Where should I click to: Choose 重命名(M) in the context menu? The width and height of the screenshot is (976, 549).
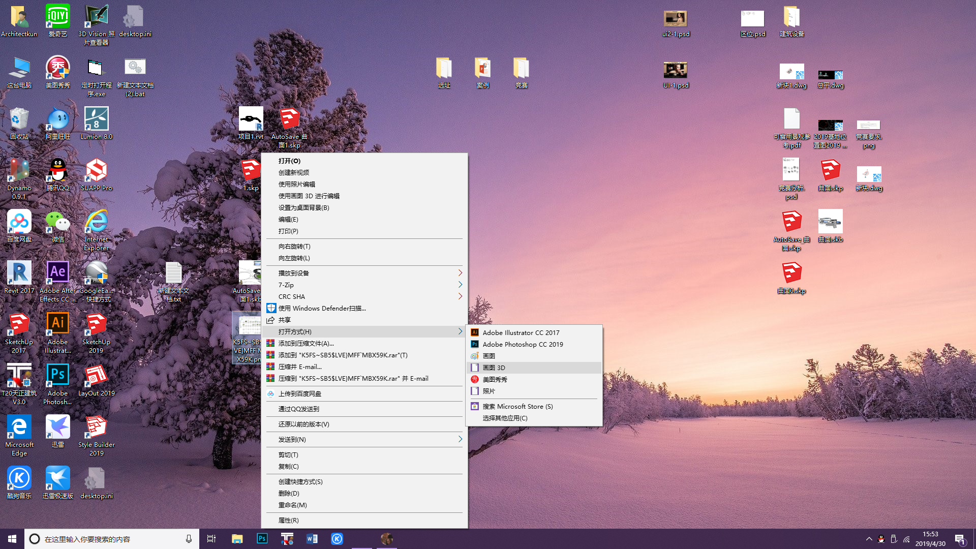[x=364, y=505]
